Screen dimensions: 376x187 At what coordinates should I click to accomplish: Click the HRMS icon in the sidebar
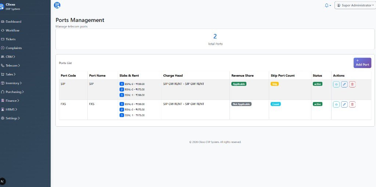pos(3,109)
